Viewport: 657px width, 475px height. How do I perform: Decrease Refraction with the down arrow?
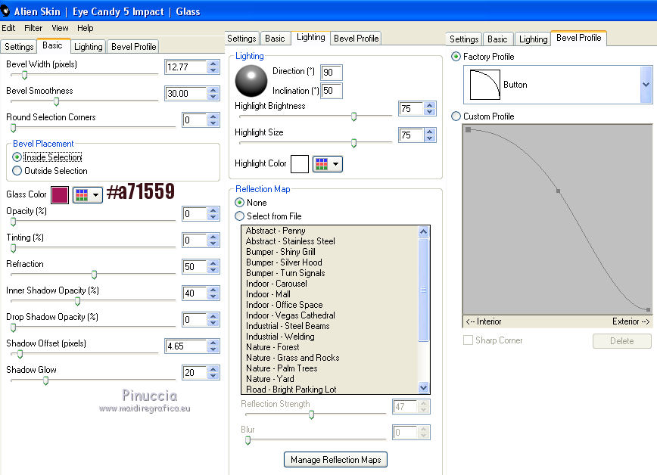pyautogui.click(x=213, y=271)
